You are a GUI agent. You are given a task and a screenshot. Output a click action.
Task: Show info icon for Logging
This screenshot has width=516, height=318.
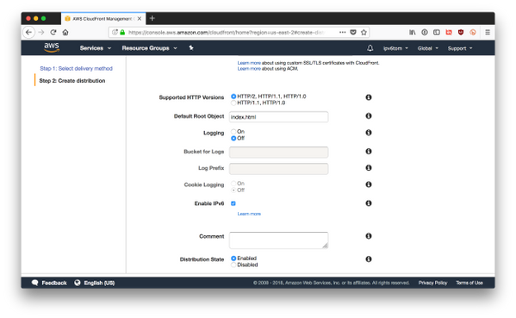coord(369,133)
